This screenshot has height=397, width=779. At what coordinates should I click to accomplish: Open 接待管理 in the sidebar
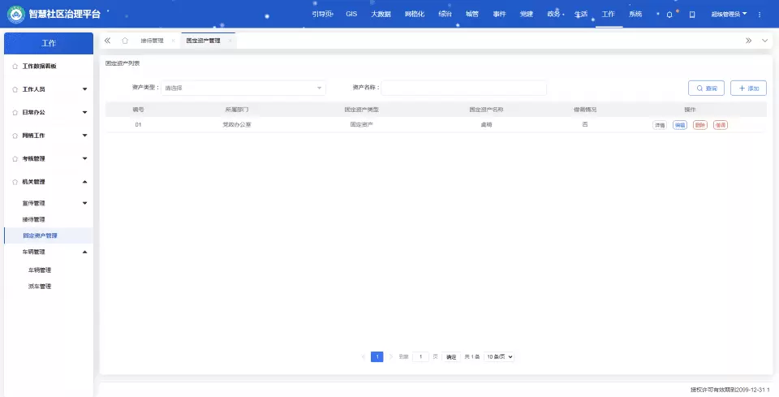(x=33, y=220)
